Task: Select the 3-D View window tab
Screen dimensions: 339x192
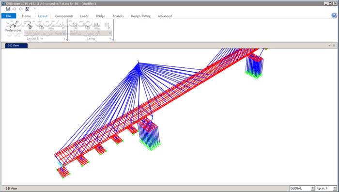Action: [x=16, y=46]
